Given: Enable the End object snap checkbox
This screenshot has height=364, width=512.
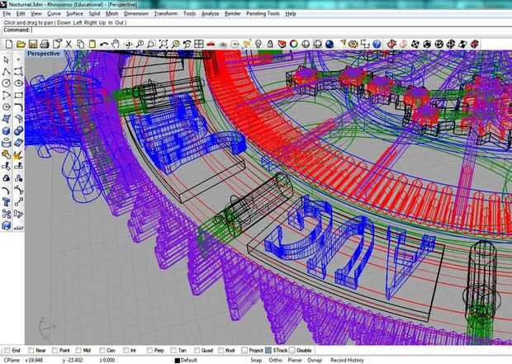Looking at the screenshot, I should click(x=7, y=350).
